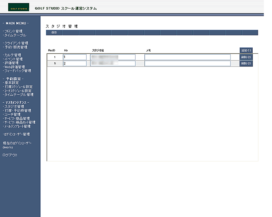Image resolution: width=272 pixels, height=217 pixels.
Task: Go to コーチ管理
Action: [12, 115]
